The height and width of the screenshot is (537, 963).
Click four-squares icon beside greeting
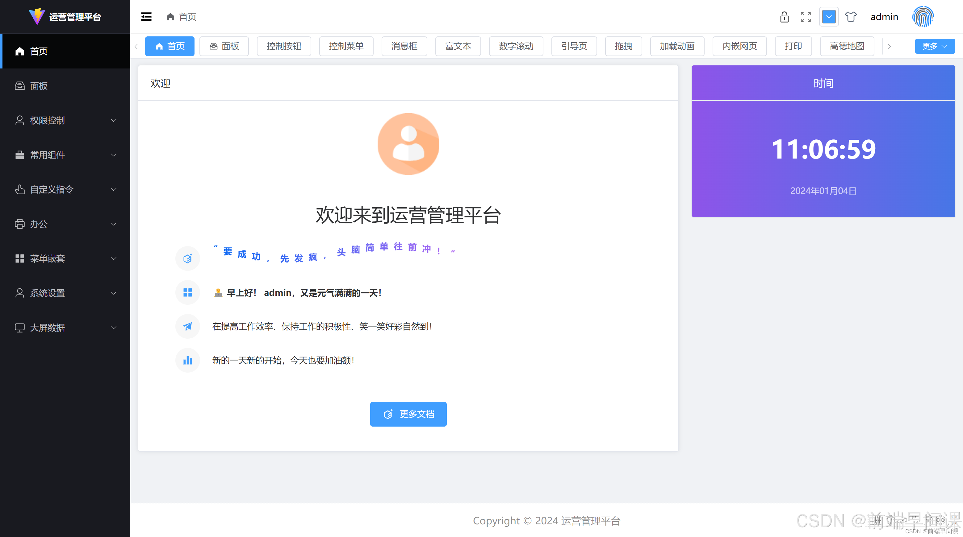(x=188, y=292)
